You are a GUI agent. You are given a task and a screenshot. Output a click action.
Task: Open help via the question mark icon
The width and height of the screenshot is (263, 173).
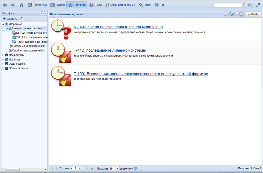250,5
